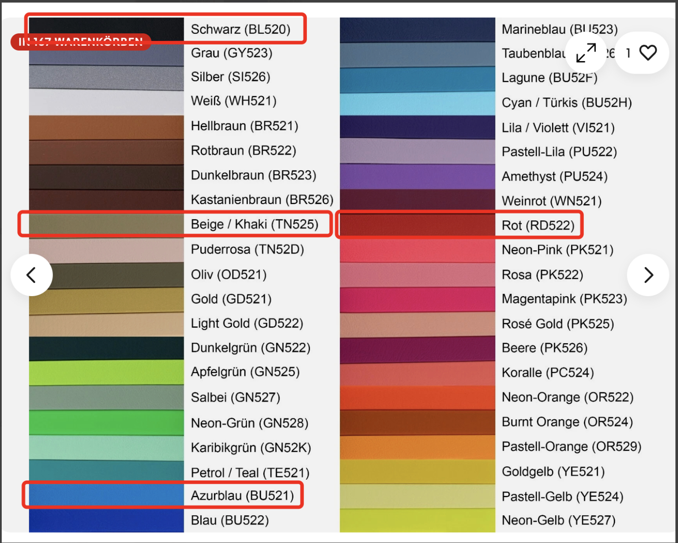The width and height of the screenshot is (678, 543).
Task: Select the 'Gold (GD521)' label
Action: pyautogui.click(x=231, y=299)
